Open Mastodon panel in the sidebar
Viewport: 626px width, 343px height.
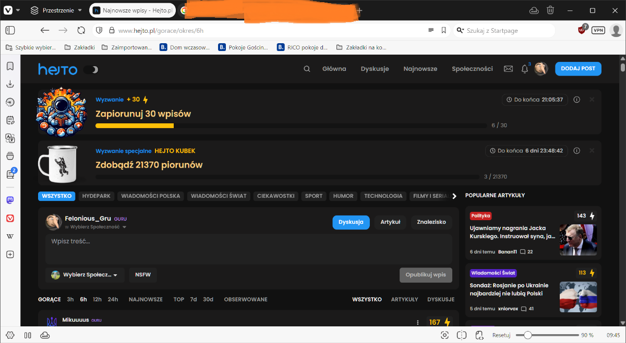pyautogui.click(x=10, y=200)
